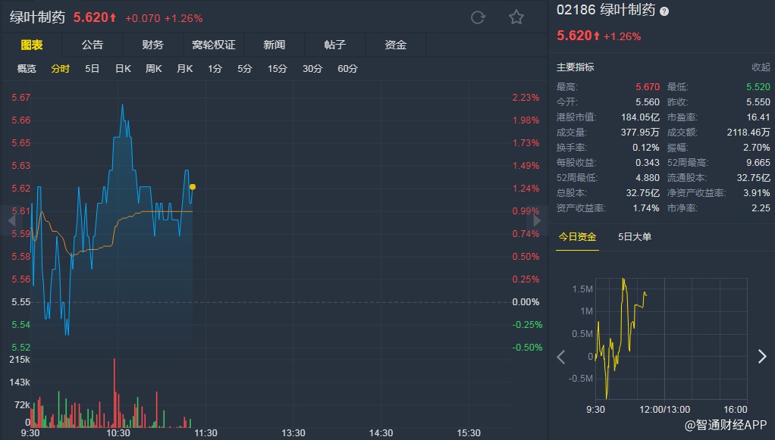Select the 概览 overview view
The image size is (775, 440).
coord(27,69)
